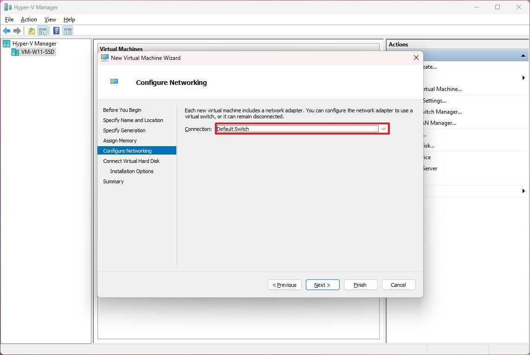Image resolution: width=530 pixels, height=355 pixels.
Task: Open the View menu
Action: point(50,19)
